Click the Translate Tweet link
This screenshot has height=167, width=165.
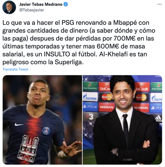[15, 69]
